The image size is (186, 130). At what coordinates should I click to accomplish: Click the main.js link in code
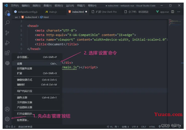point(70,67)
